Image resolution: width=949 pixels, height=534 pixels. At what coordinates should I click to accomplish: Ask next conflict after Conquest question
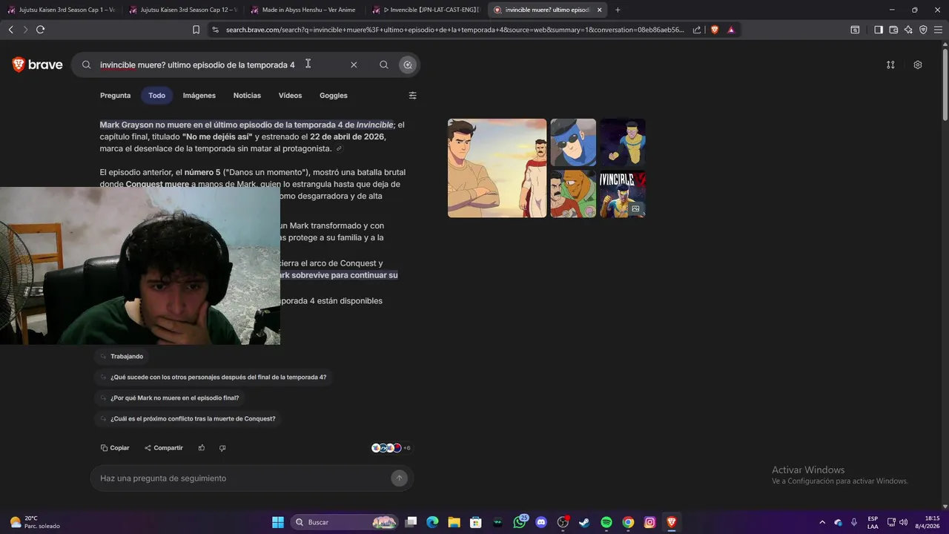188,419
